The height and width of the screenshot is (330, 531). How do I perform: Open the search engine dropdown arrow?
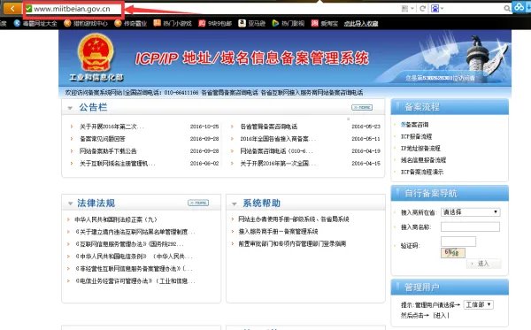(x=442, y=9)
